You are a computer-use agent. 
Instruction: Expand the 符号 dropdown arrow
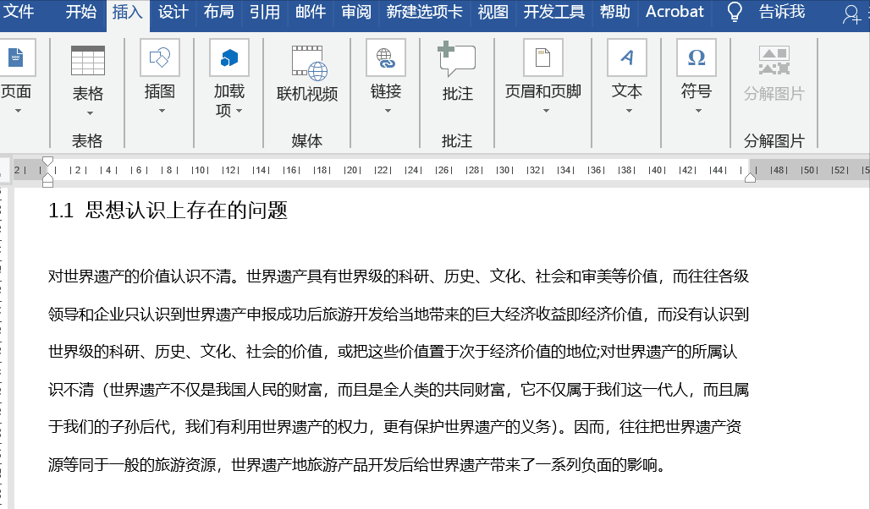click(698, 111)
